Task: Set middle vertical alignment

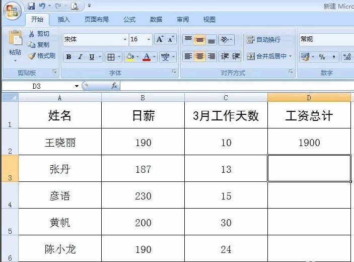Action: 199,40
